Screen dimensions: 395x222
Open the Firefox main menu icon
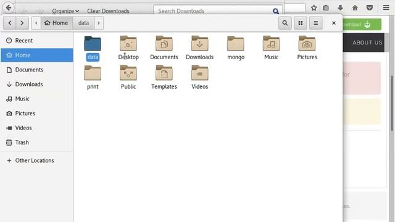pyautogui.click(x=386, y=7)
